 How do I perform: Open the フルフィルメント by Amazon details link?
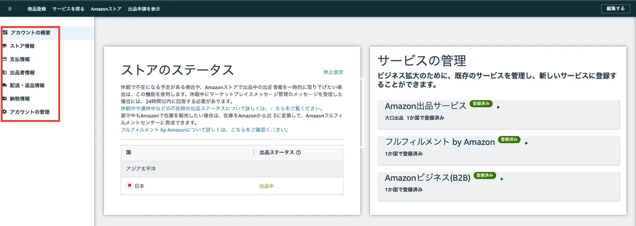coord(205,129)
